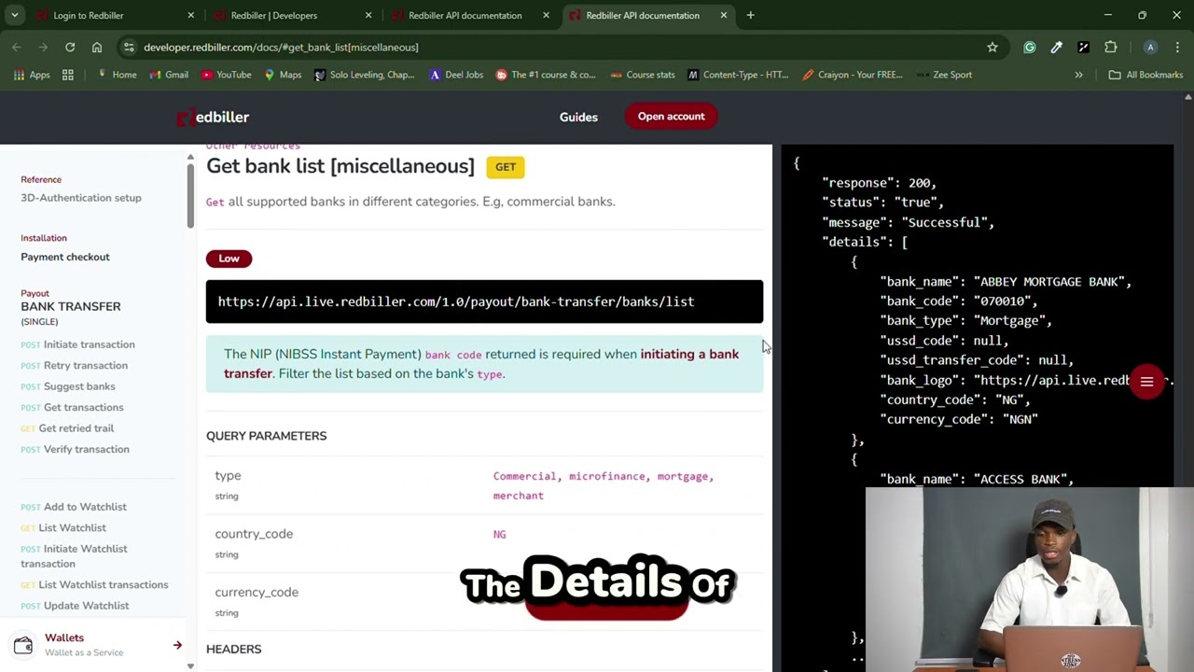
Task: Open the YouTube bookmark
Action: click(x=226, y=75)
